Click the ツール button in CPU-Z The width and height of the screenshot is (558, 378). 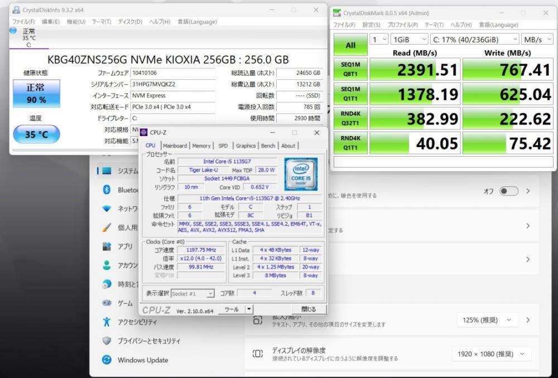coord(232,309)
